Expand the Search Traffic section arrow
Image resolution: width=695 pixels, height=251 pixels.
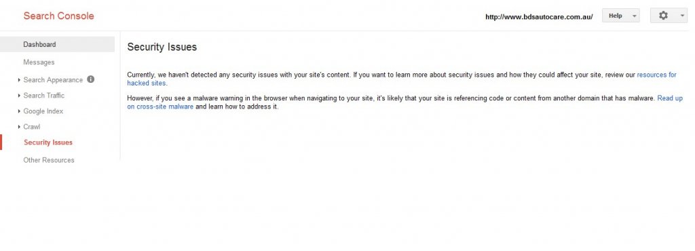click(x=19, y=96)
